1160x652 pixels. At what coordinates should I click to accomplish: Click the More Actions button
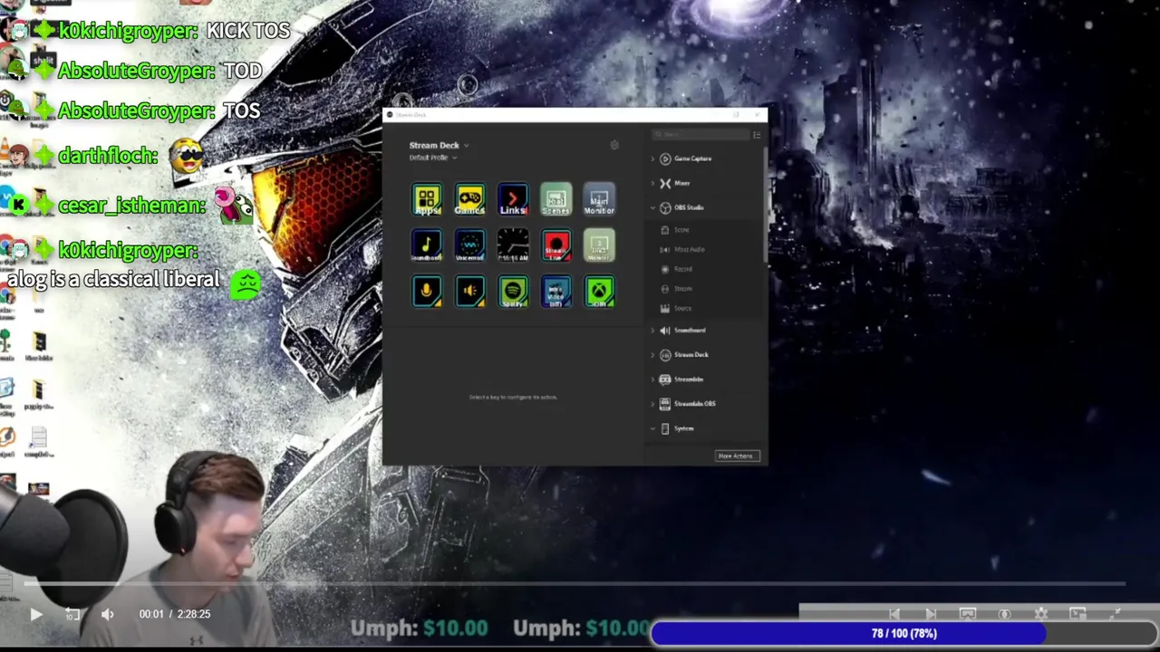tap(736, 455)
